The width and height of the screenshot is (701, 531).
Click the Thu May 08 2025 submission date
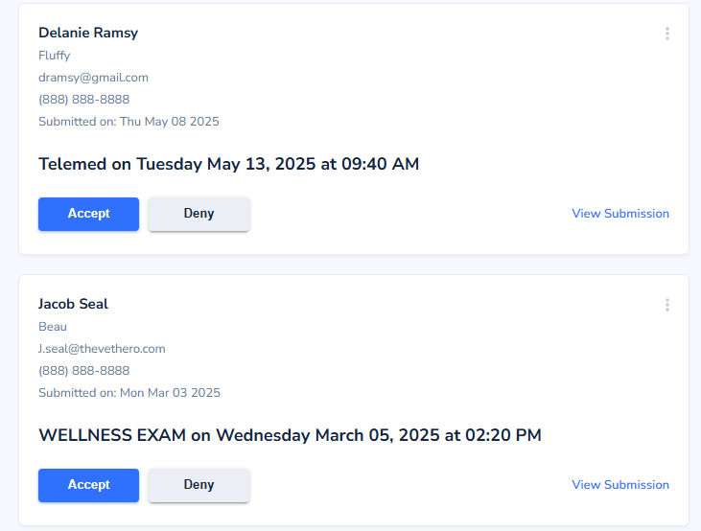coord(170,122)
